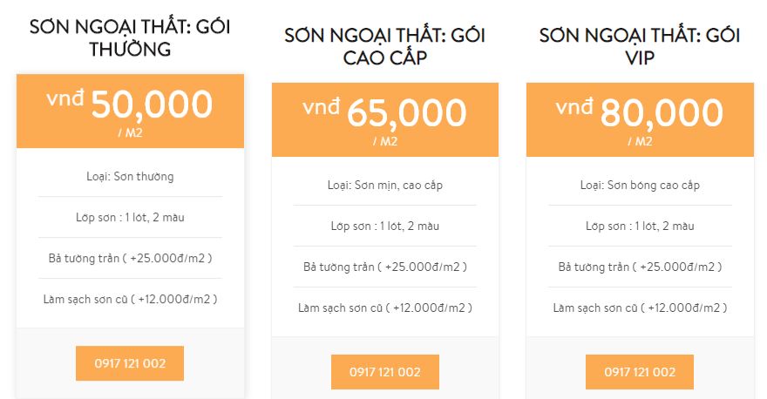Select "Bả tường trần" in the Cao Cấp package

[x=384, y=267]
